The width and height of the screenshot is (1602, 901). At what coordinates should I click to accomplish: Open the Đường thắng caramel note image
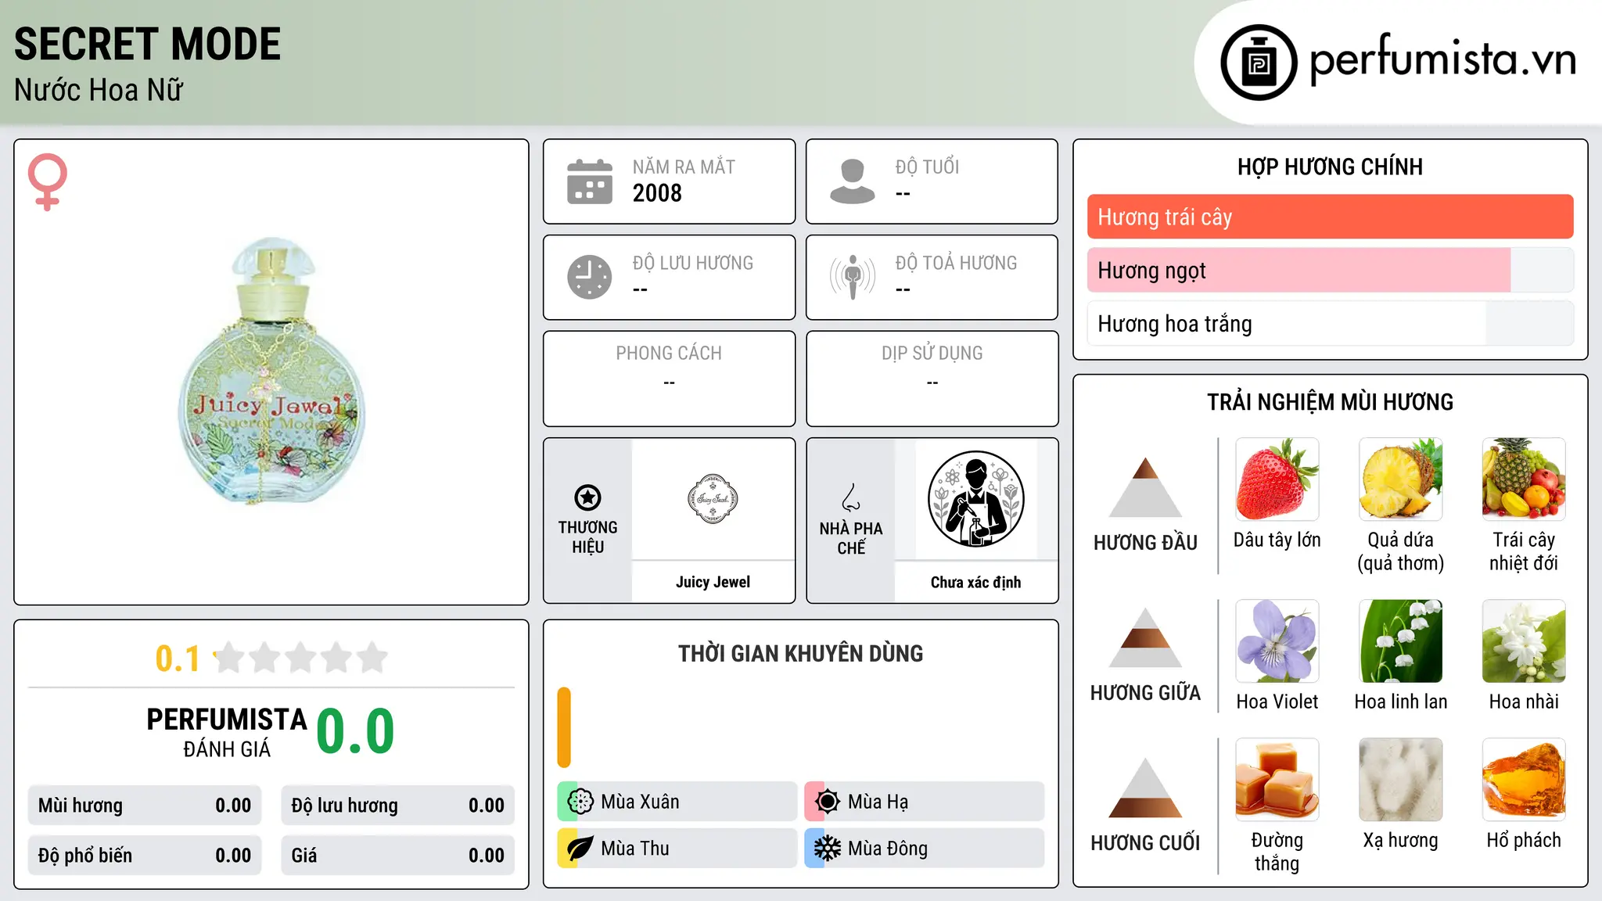1277,780
